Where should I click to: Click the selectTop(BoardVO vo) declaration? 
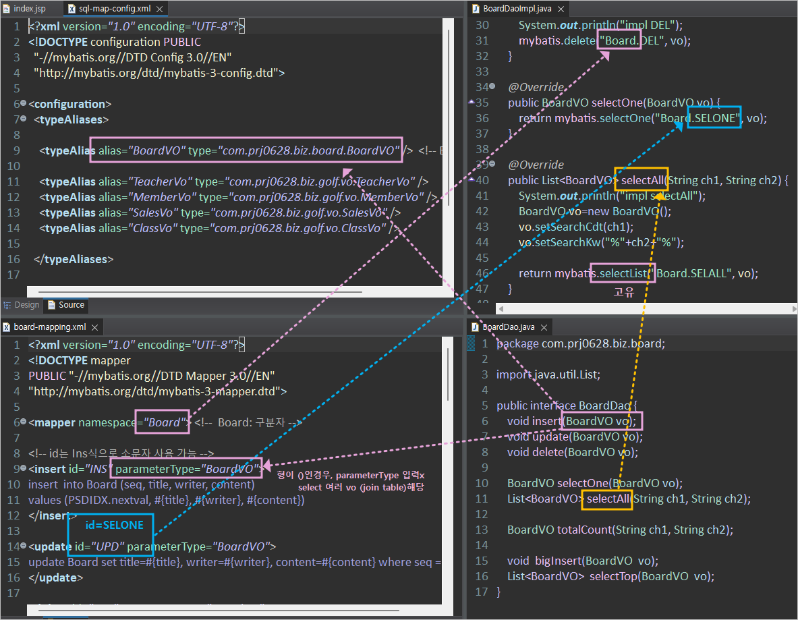610,576
